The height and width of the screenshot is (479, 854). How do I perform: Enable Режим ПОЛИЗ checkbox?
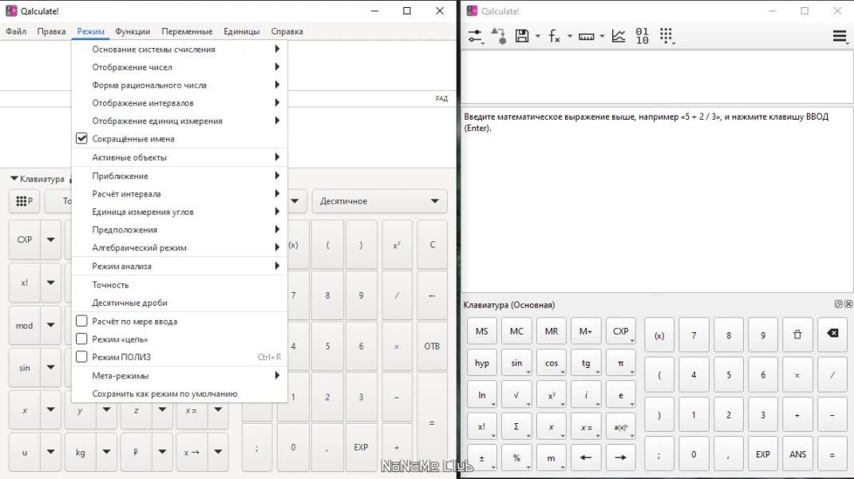pos(81,357)
